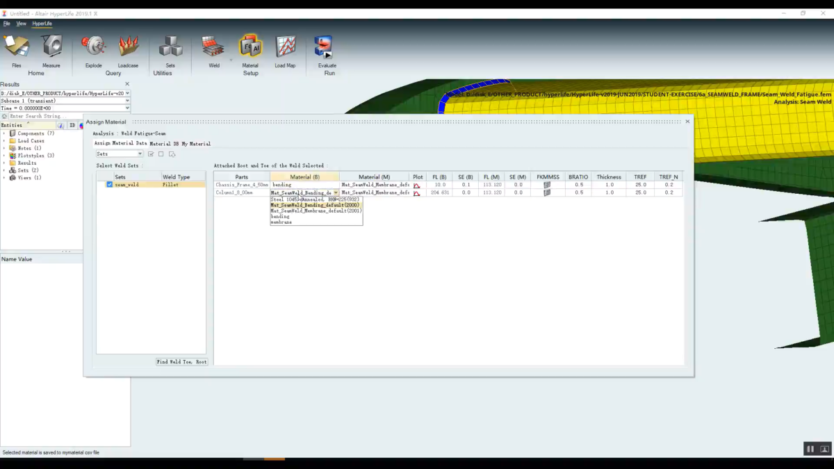The width and height of the screenshot is (834, 469).
Task: Open the Load Map tool
Action: (x=285, y=51)
